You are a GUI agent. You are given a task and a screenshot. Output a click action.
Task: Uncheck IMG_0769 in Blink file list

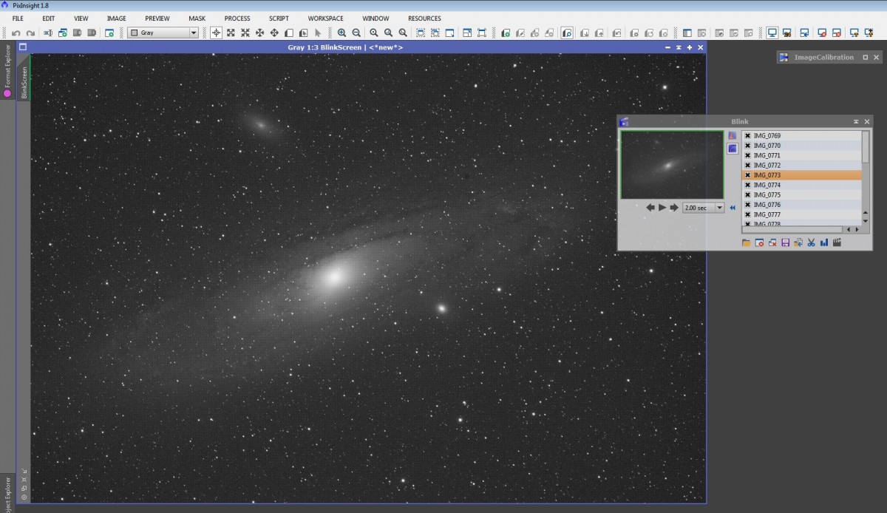pos(747,136)
